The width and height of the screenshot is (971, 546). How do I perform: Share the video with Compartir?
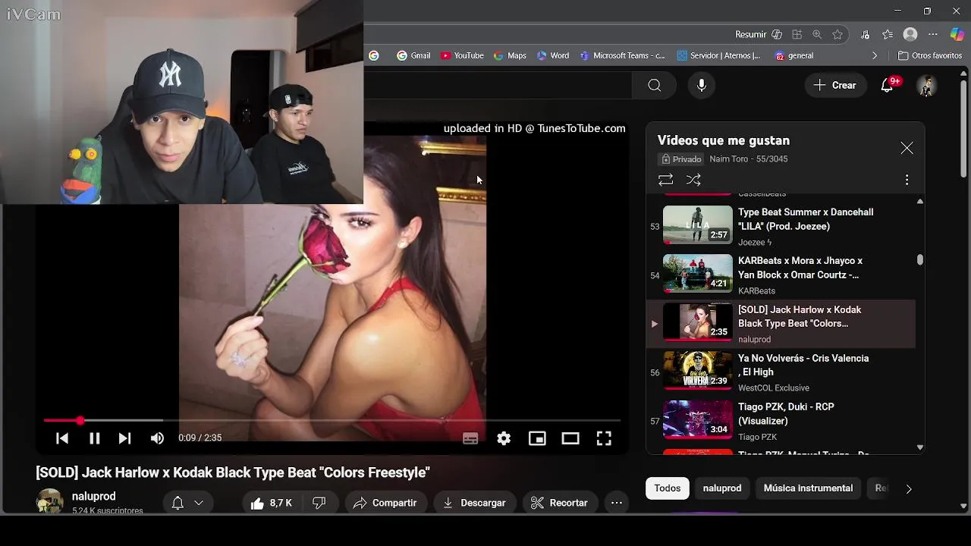[x=385, y=503]
